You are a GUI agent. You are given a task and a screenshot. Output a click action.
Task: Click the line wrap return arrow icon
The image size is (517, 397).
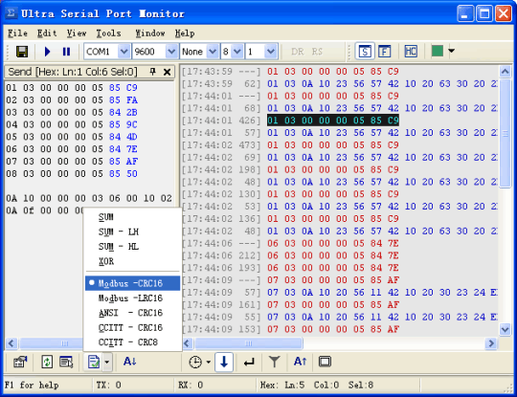[x=249, y=362]
